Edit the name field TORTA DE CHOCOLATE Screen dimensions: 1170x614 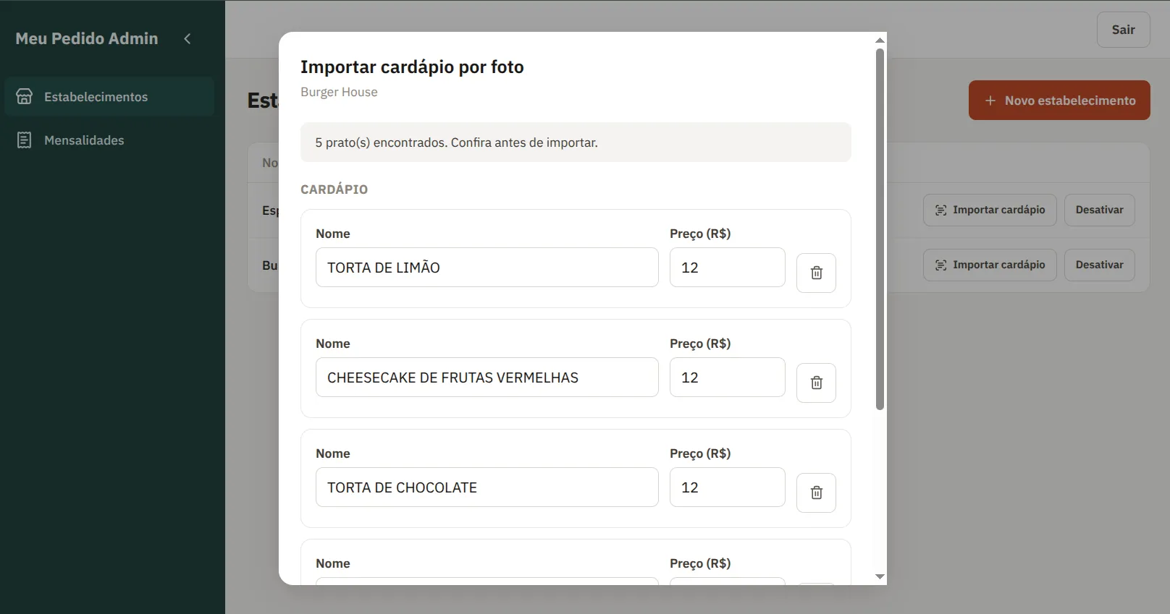click(487, 487)
